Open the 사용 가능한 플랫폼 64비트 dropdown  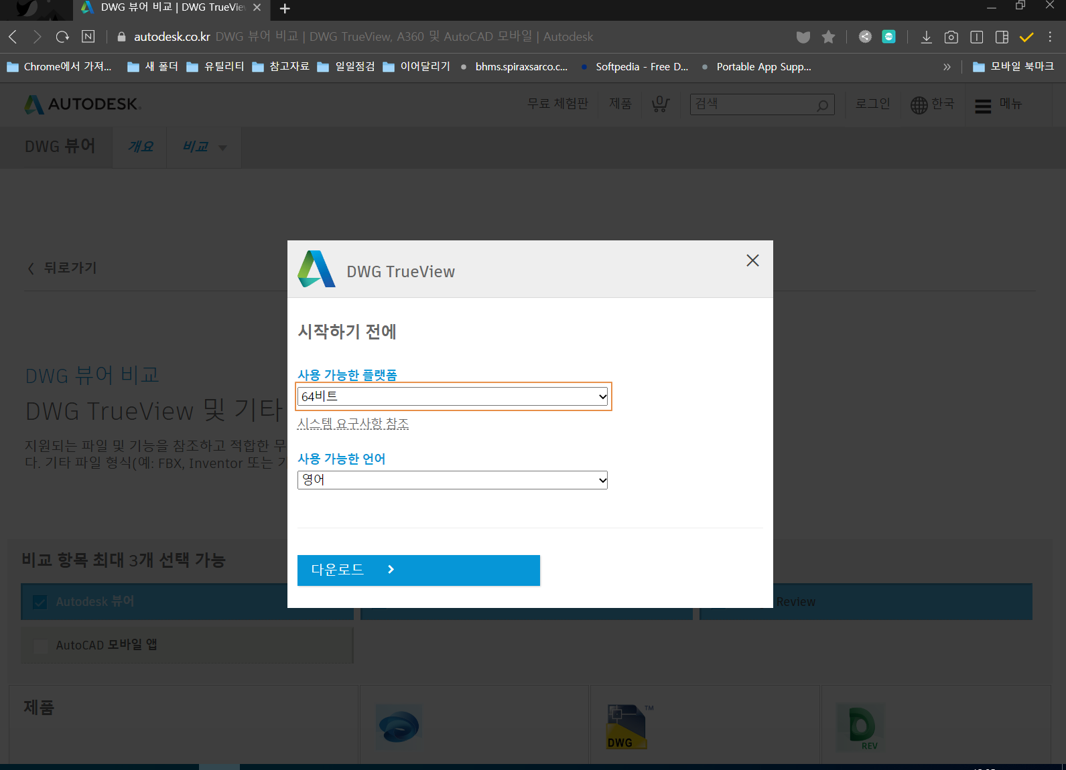click(x=452, y=396)
